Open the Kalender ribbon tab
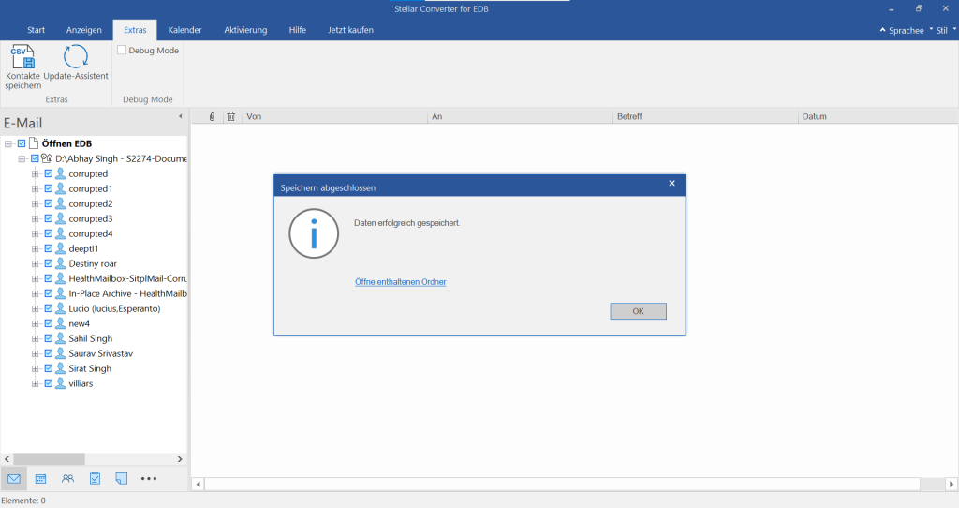Viewport: 959px width, 508px height. [184, 30]
